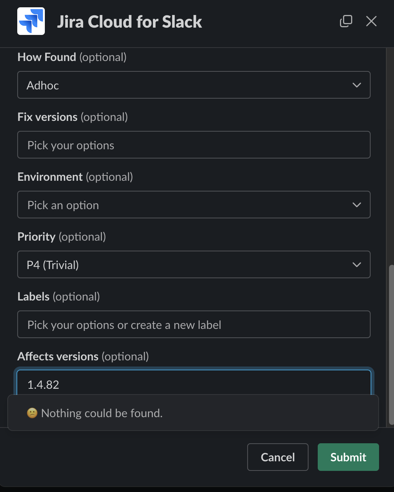Submit the Jira issue form

click(x=348, y=457)
